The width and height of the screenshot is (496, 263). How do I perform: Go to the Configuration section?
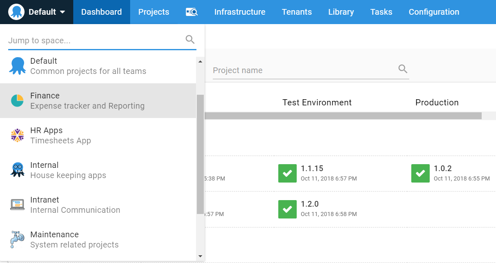point(434,12)
